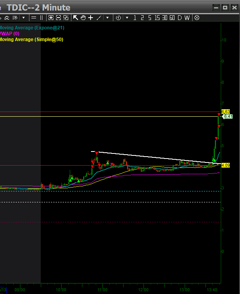Switch to 5 minute timeframe

pos(150,18)
